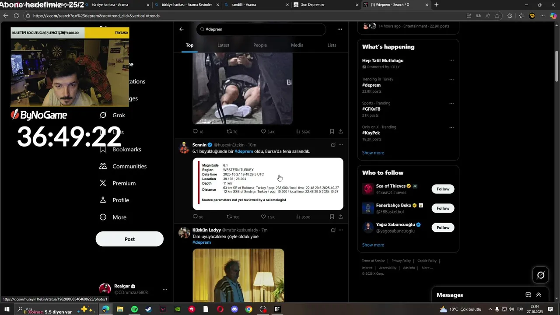
Task: Open Premium in the sidebar
Action: pyautogui.click(x=118, y=183)
